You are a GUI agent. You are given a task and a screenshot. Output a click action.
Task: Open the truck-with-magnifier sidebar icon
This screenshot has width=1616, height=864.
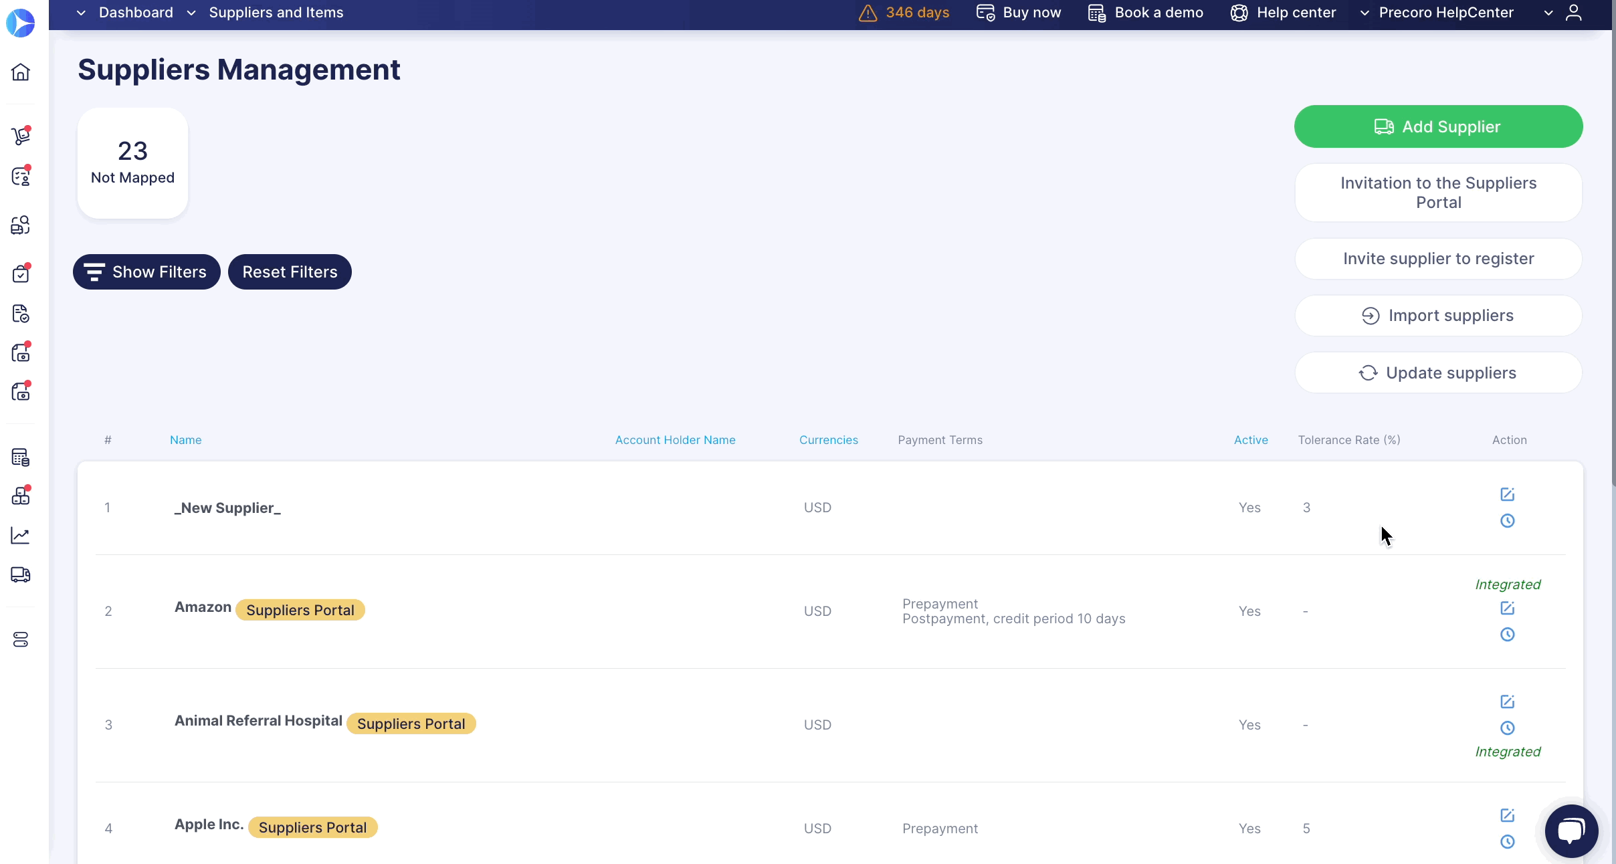pyautogui.click(x=21, y=225)
